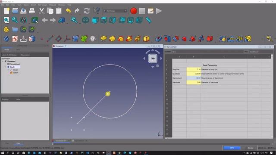
Task: Select Origin in the model tree
Action: [16, 70]
